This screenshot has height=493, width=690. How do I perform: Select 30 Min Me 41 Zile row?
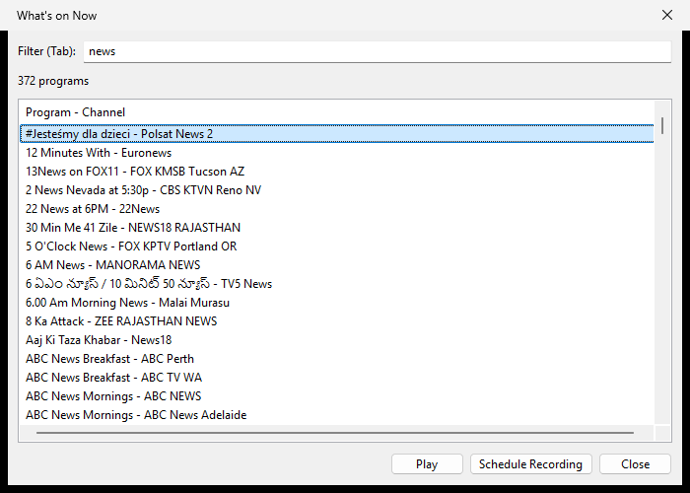337,228
